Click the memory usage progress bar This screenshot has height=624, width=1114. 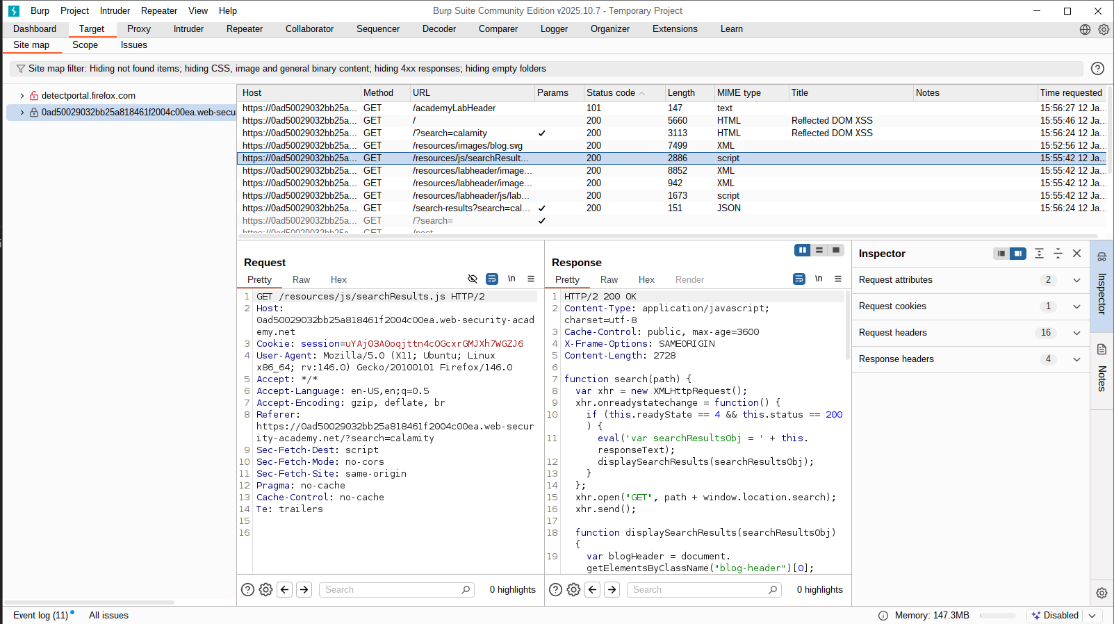coord(997,616)
